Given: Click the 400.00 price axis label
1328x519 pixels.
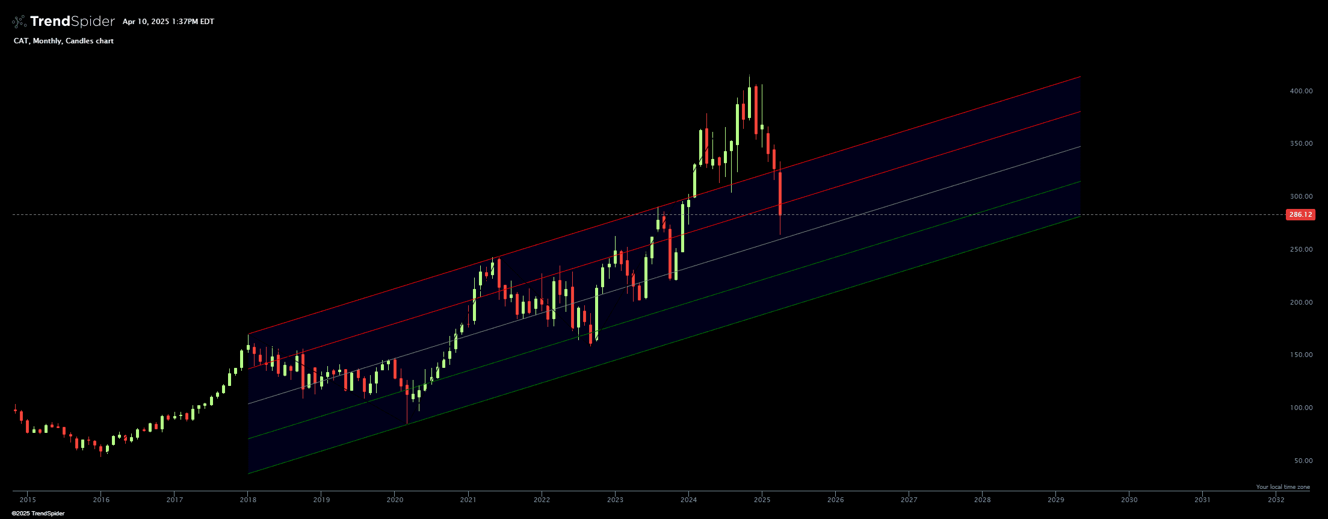Looking at the screenshot, I should 1301,91.
